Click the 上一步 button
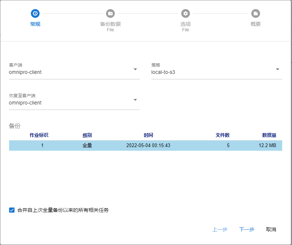The image size is (292, 245). (220, 229)
